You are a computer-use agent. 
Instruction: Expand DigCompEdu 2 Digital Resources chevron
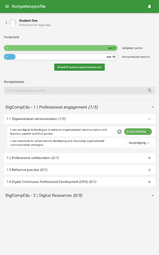[153, 195]
